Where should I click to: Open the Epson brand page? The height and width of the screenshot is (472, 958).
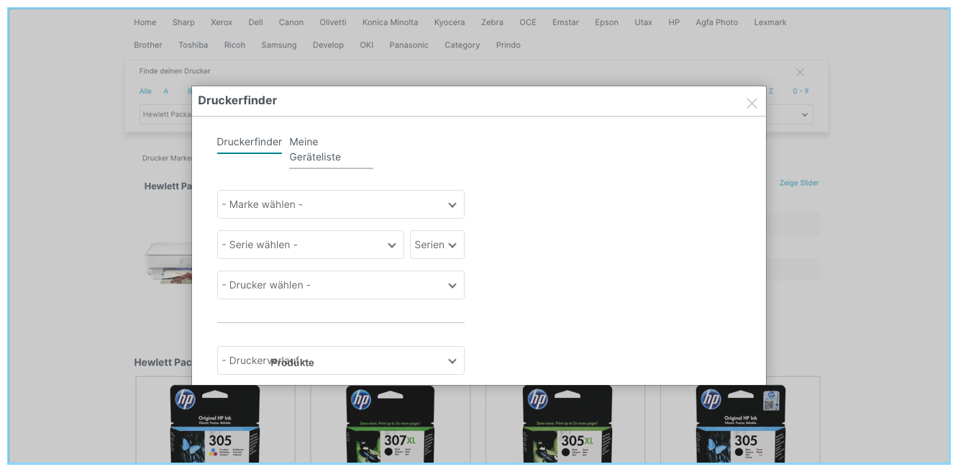point(607,22)
